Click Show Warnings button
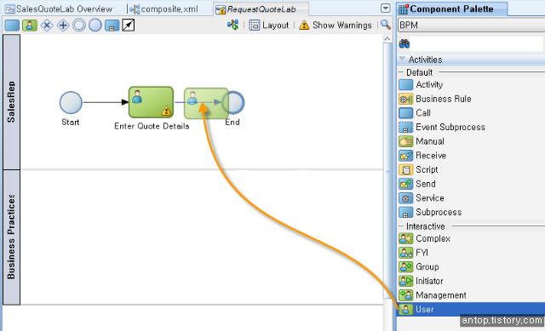This screenshot has height=331, width=545. coord(336,26)
